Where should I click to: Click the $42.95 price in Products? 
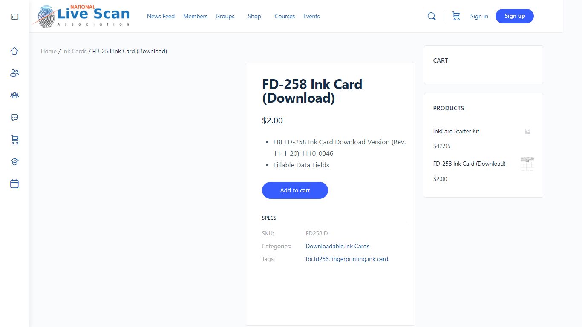point(442,146)
